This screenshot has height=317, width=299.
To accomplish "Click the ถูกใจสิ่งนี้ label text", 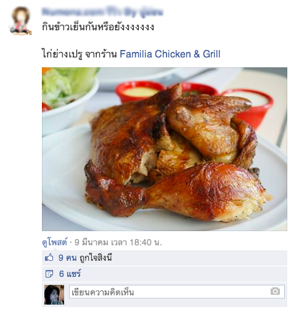I will pyautogui.click(x=96, y=258).
